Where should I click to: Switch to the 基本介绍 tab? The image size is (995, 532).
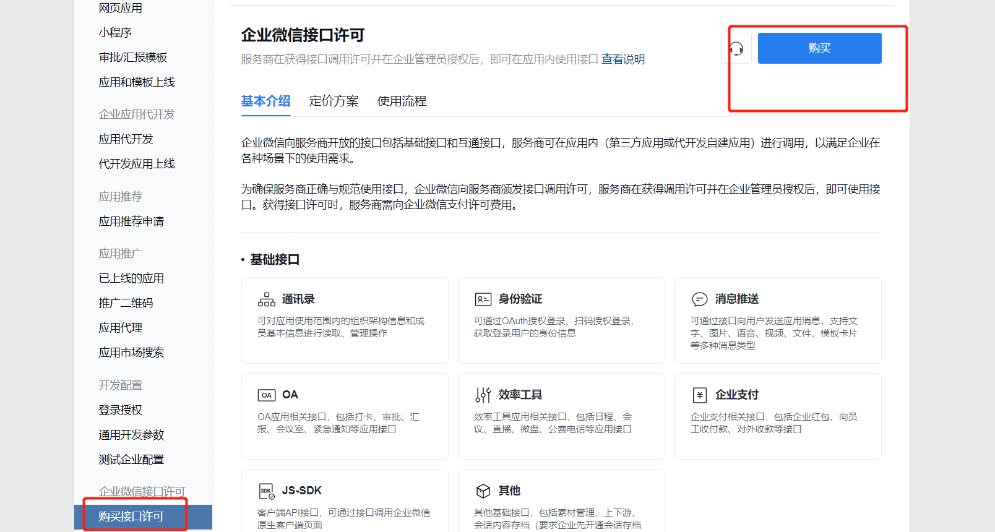[266, 101]
